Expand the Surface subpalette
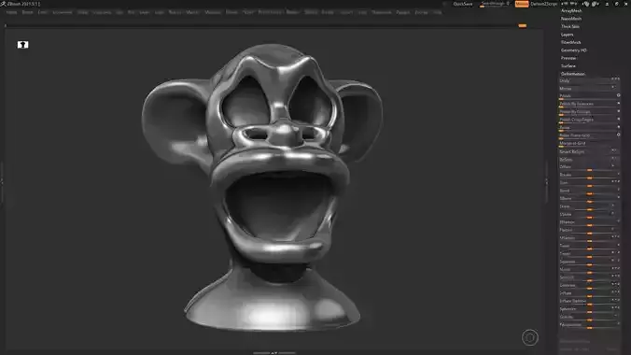 pyautogui.click(x=568, y=66)
